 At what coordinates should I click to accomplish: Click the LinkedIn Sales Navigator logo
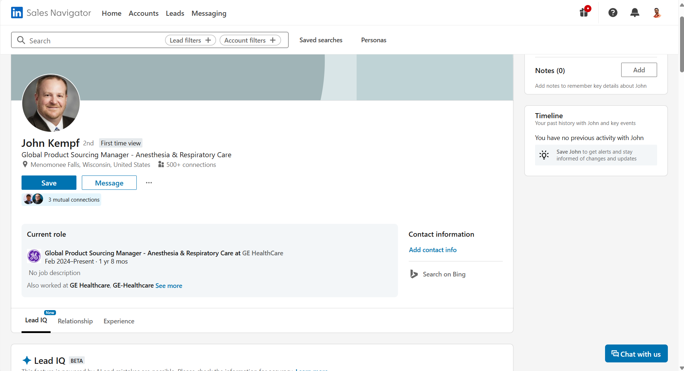[x=51, y=13]
